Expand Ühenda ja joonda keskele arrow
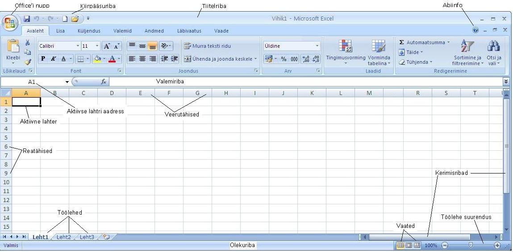Viewport: 513px width, 252px height. pos(255,59)
